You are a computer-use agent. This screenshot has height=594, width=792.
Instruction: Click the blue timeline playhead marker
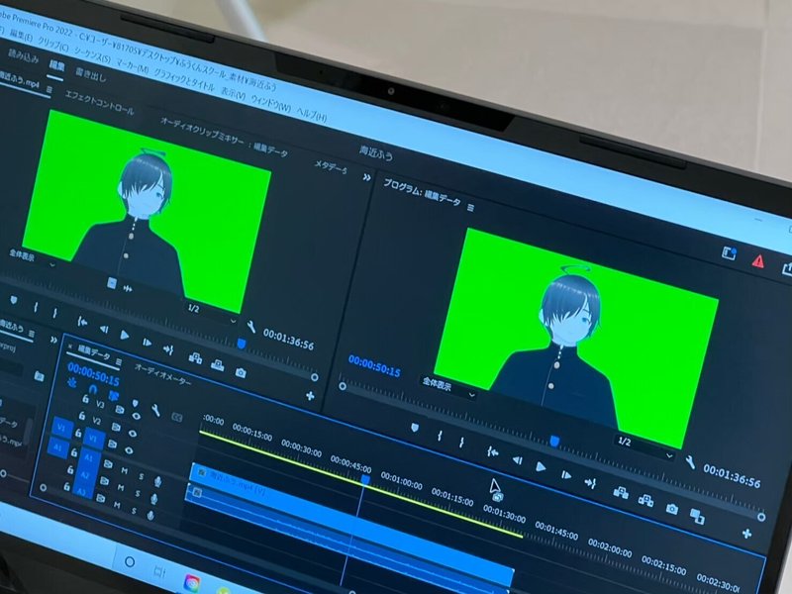[365, 479]
